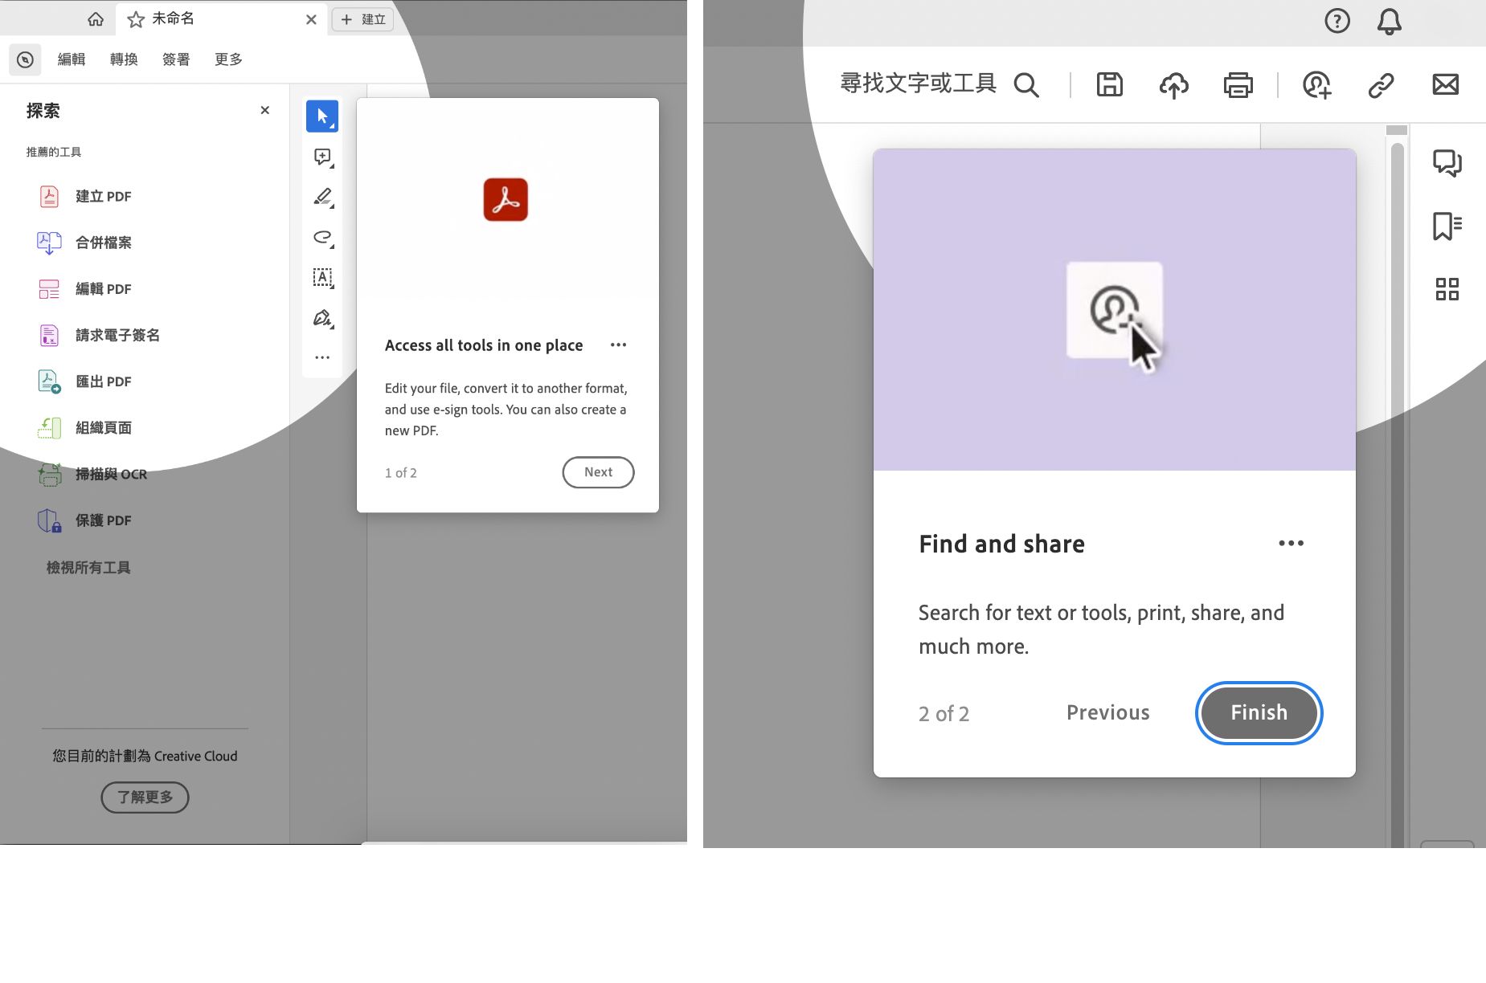Select the 合併檔案 tool
Image resolution: width=1486 pixels, height=983 pixels.
coord(84,243)
